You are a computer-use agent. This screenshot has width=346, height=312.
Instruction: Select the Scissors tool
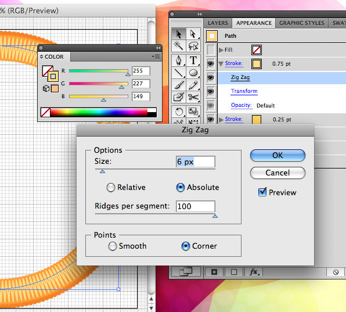(193, 97)
